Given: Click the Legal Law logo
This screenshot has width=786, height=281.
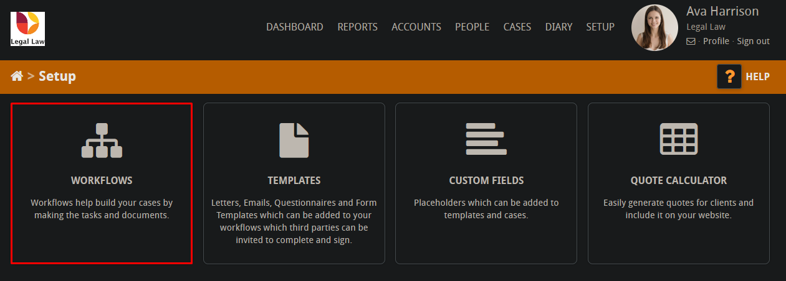Looking at the screenshot, I should 27,29.
